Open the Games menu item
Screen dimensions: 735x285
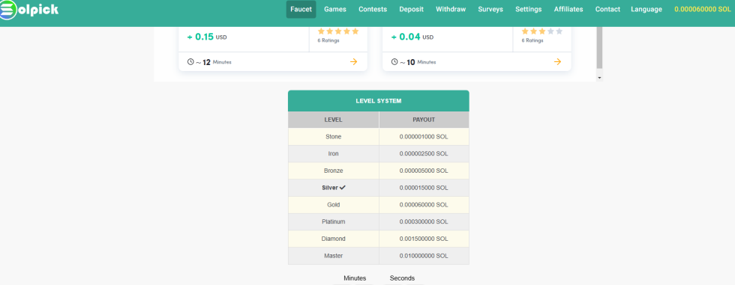(335, 9)
